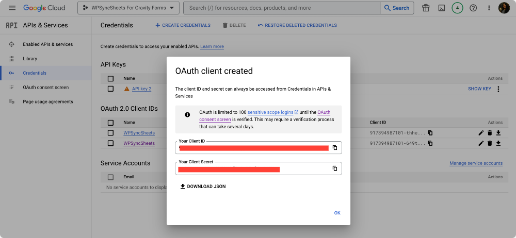Viewport: 516px width, 238px height.
Task: Copy client ID 917394987101-thhe
Action: (430, 133)
